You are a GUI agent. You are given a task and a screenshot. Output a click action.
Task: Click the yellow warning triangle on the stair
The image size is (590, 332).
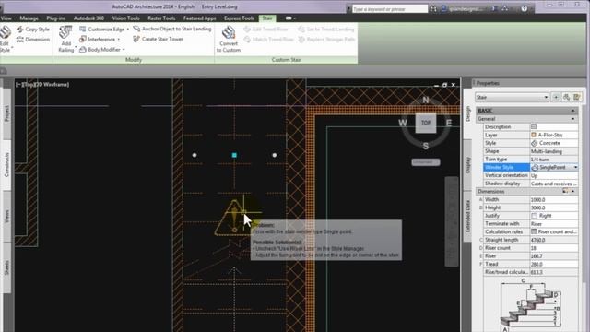(234, 219)
